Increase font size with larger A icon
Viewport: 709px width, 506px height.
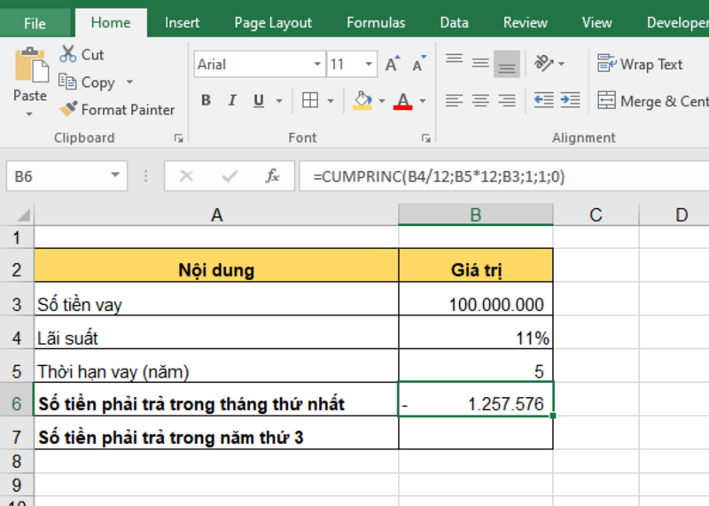393,65
